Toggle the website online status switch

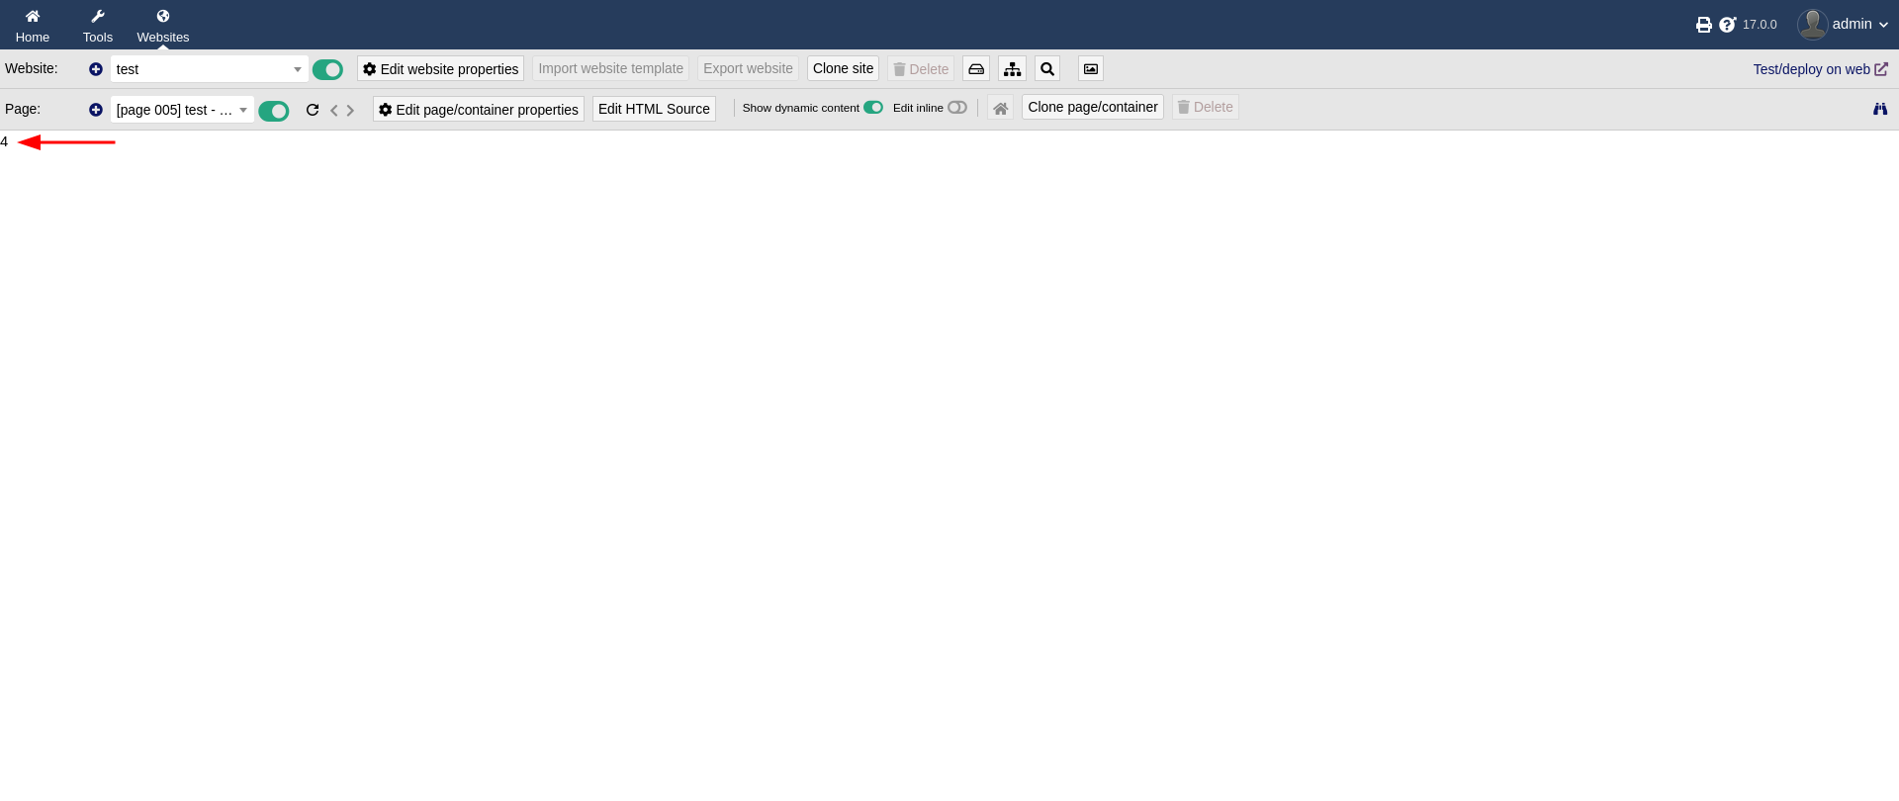[327, 69]
